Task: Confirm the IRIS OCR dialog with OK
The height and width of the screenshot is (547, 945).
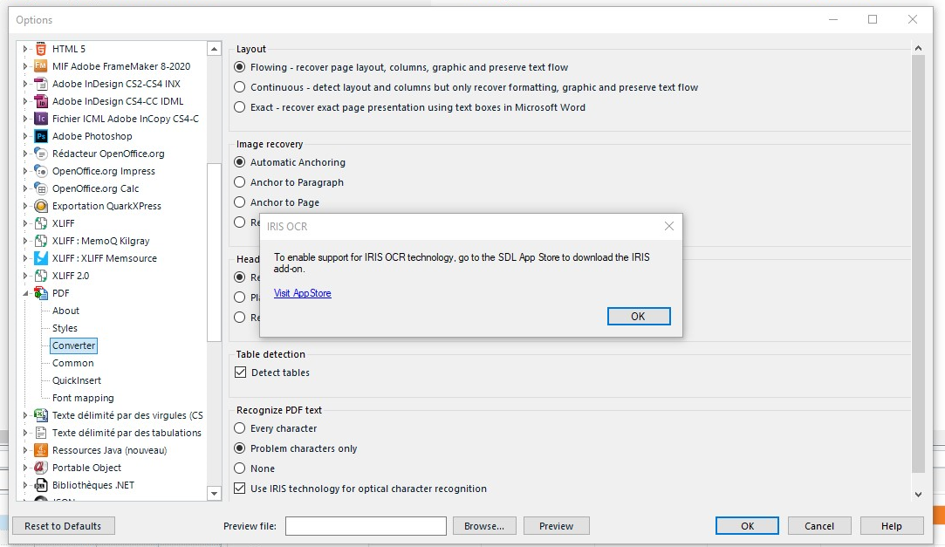Action: pos(639,317)
